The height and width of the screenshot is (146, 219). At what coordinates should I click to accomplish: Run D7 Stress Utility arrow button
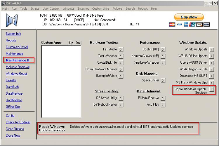(x=121, y=98)
